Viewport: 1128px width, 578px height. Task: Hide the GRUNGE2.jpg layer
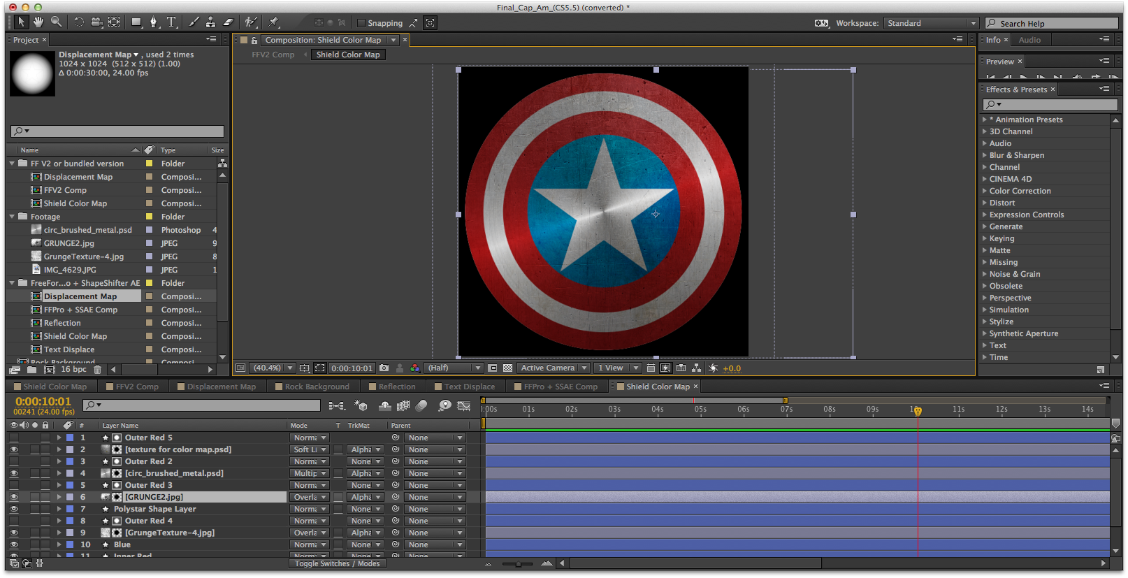[x=14, y=497]
